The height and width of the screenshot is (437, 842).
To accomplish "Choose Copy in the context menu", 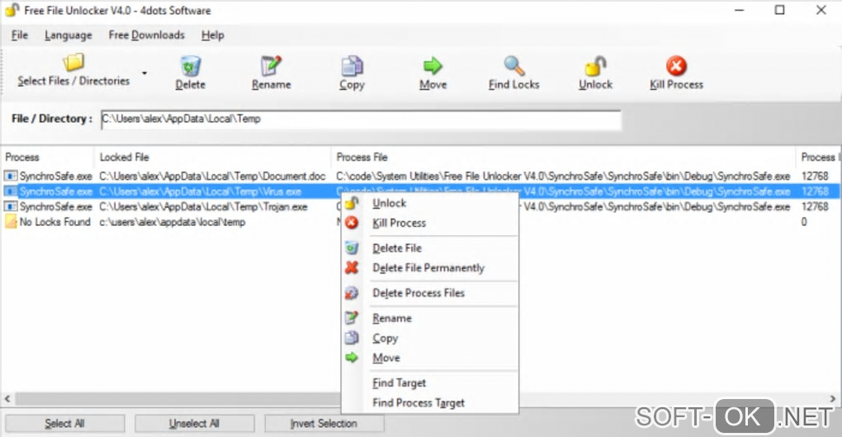I will (x=429, y=338).
